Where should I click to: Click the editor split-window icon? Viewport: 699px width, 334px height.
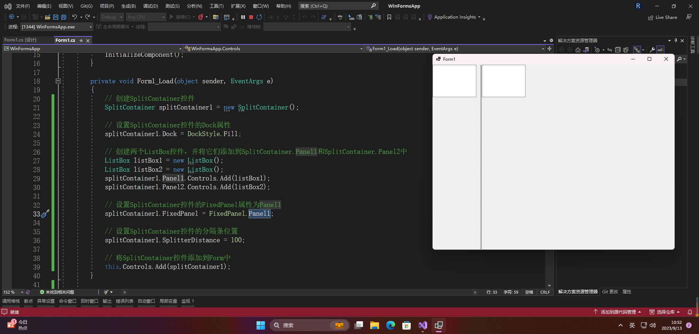[550, 48]
